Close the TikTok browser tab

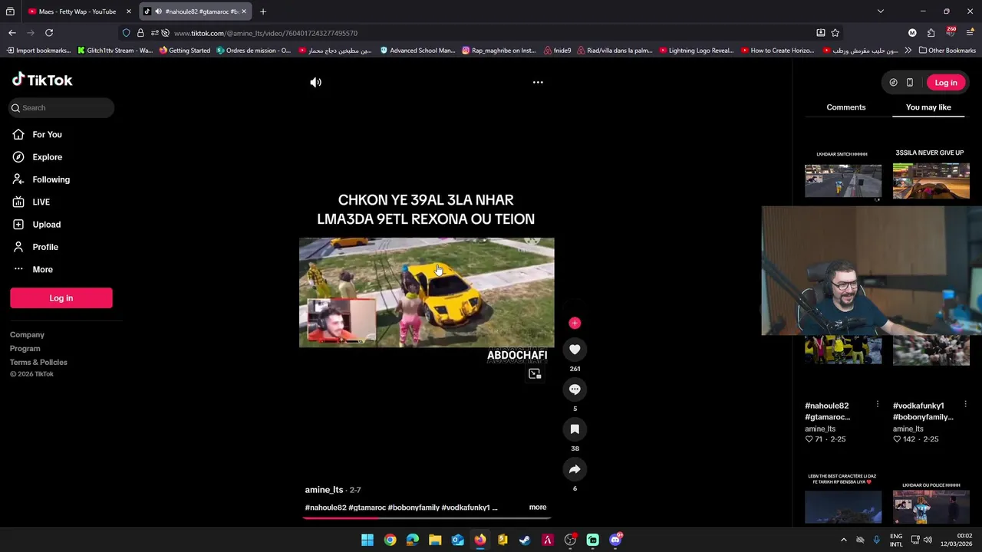244,11
